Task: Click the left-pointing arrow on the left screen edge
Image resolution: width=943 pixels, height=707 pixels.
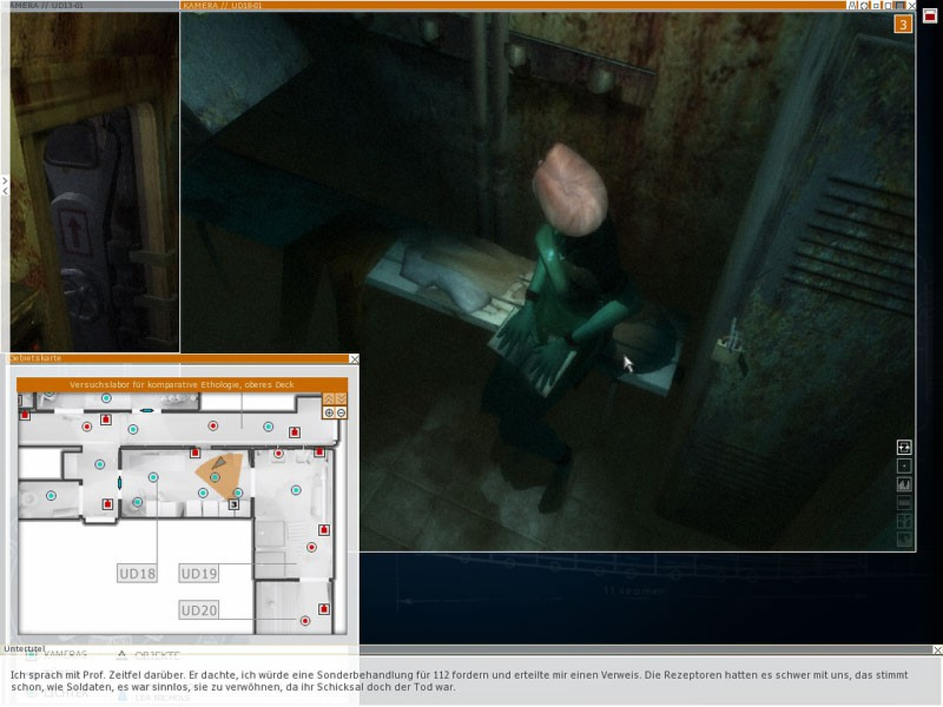Action: point(4,191)
